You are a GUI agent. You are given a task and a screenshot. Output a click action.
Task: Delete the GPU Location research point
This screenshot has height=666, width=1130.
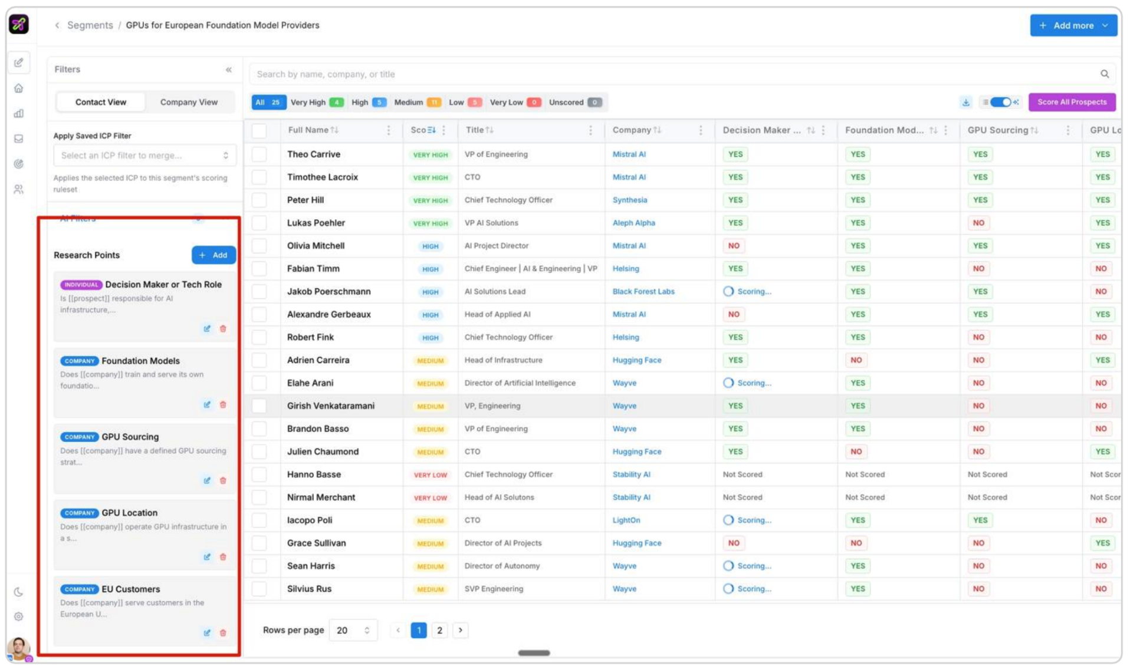(223, 557)
